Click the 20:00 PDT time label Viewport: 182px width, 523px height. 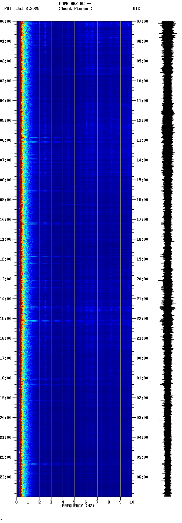click(6, 418)
